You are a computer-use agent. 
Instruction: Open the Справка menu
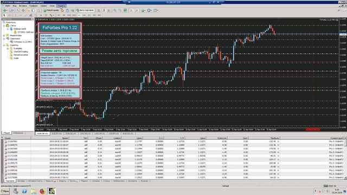pyautogui.click(x=61, y=6)
